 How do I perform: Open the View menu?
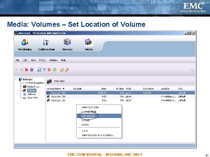[33, 60]
